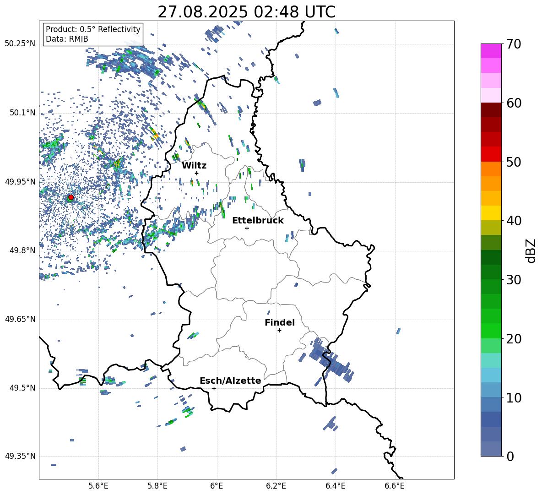
Task: Click latitude label 49.8°N
Action: coord(22,250)
